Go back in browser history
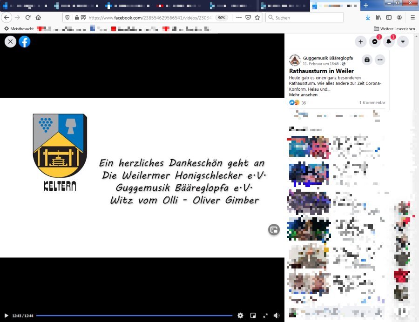 pyautogui.click(x=7, y=18)
